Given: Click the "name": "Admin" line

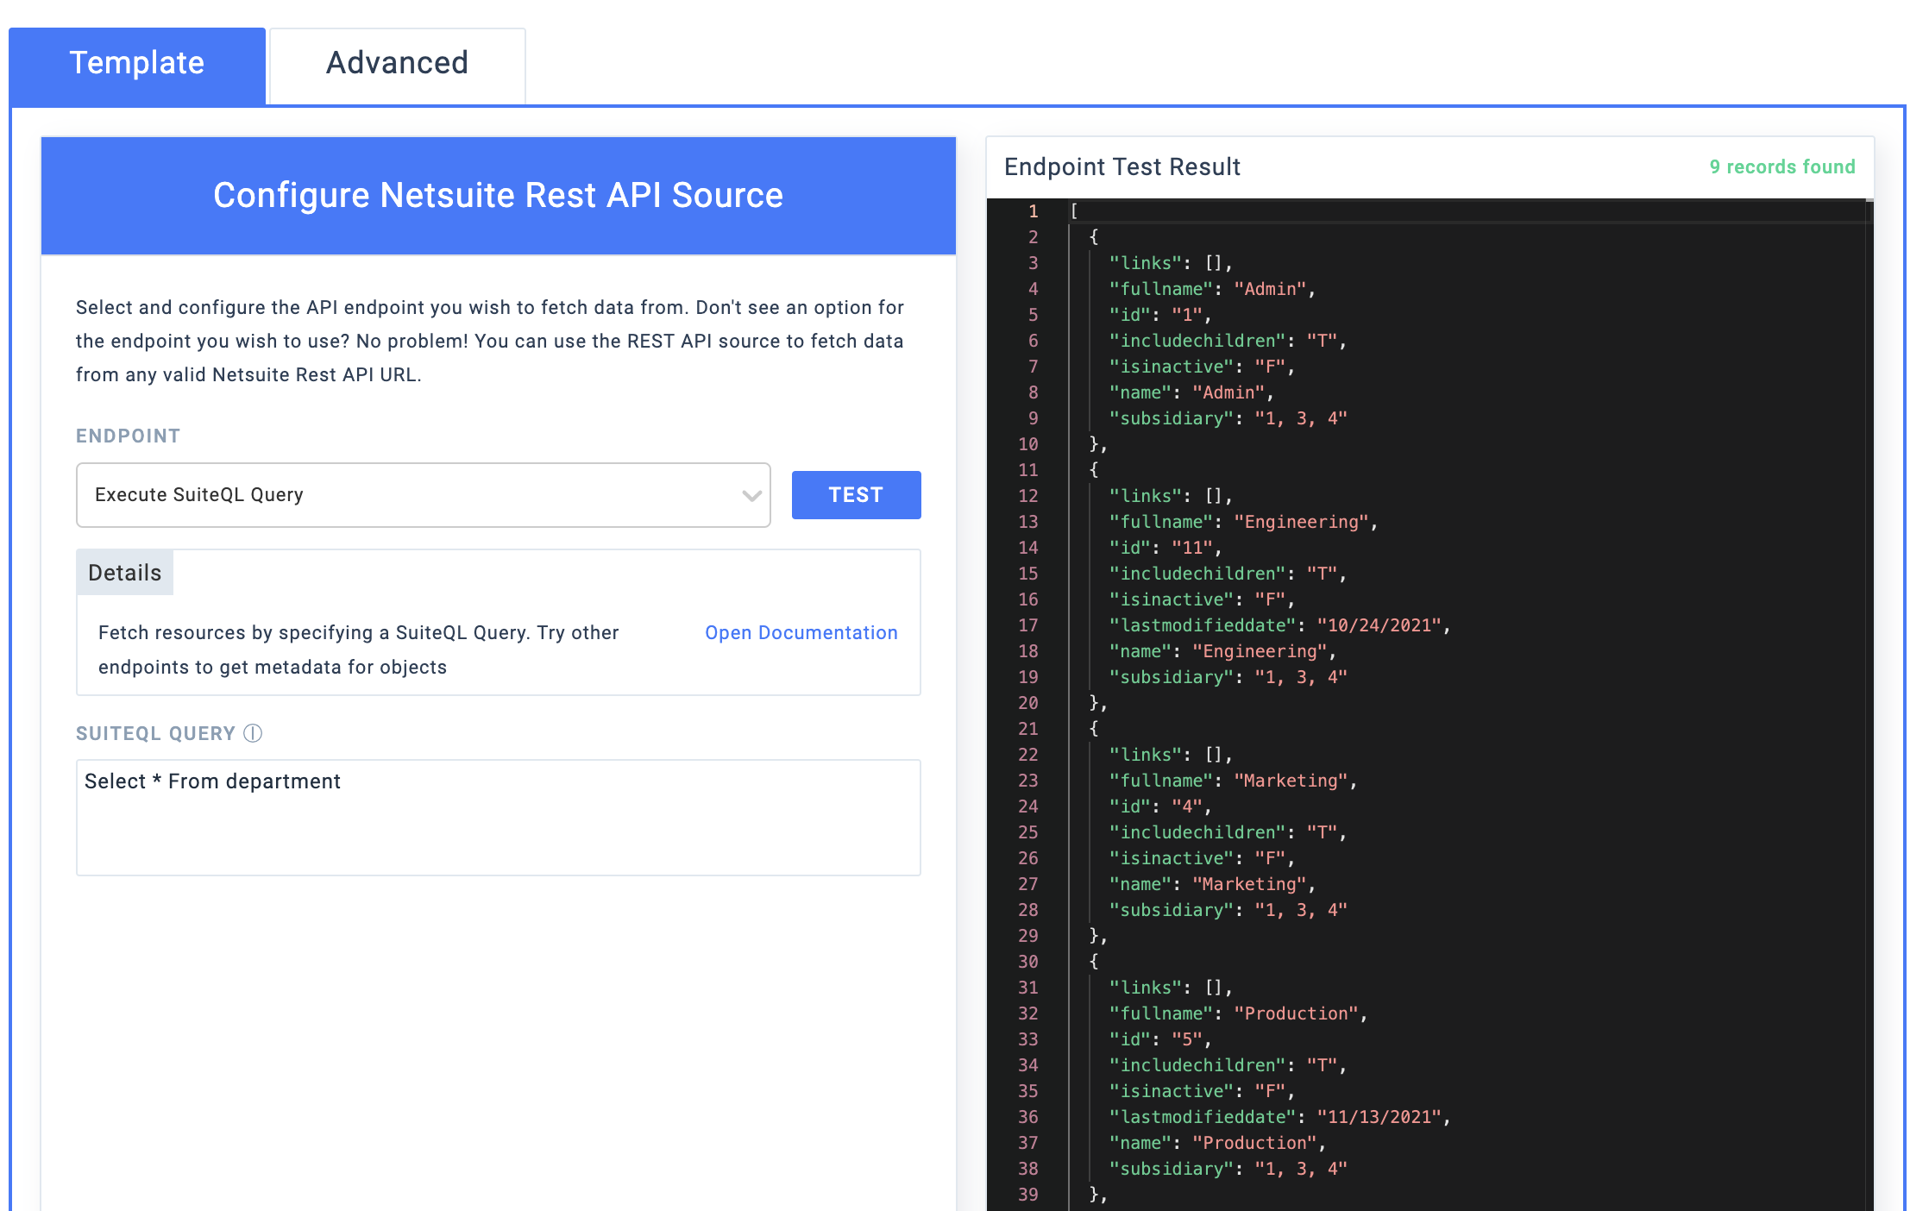Looking at the screenshot, I should click(x=1191, y=392).
